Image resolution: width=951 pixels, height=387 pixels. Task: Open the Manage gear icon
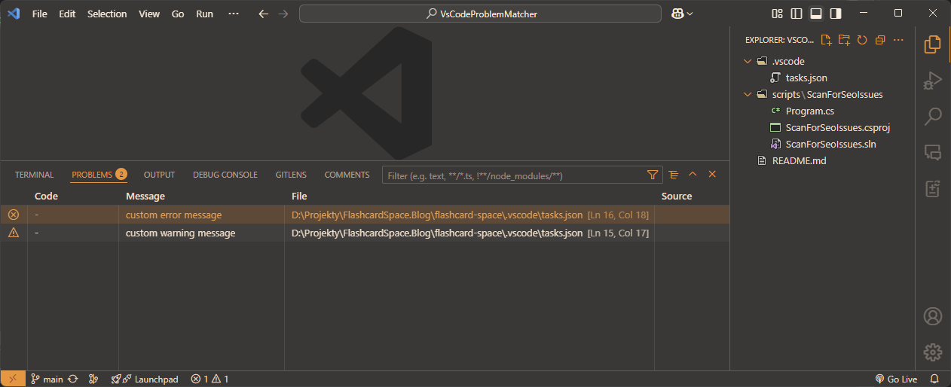933,352
